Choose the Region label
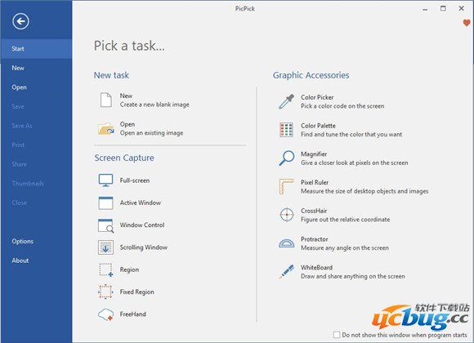 click(x=129, y=269)
